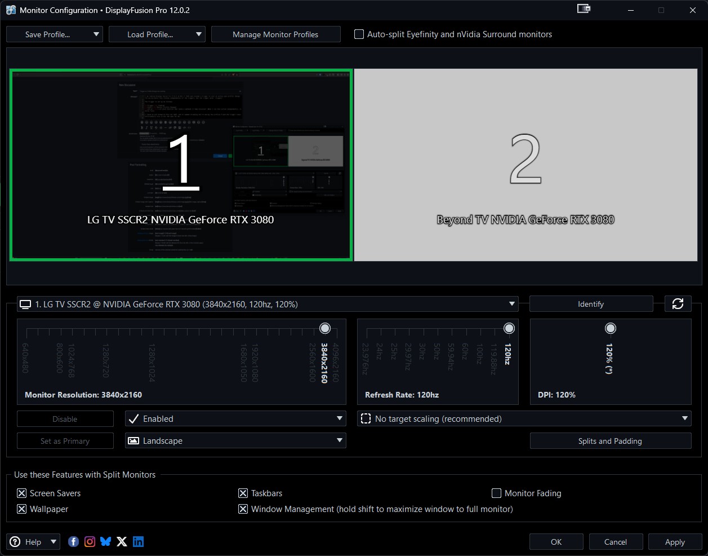This screenshot has height=556, width=708.
Task: Click the 1280x1024 resolution label
Action: (152, 363)
